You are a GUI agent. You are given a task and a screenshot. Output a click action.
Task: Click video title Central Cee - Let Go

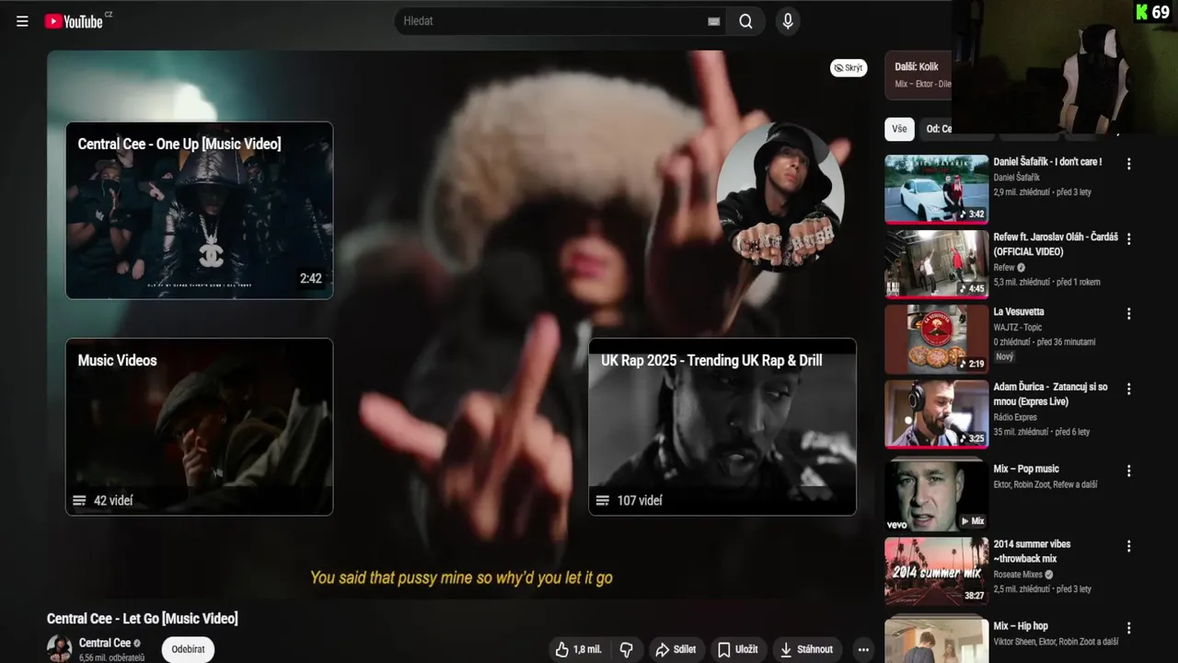click(x=143, y=619)
